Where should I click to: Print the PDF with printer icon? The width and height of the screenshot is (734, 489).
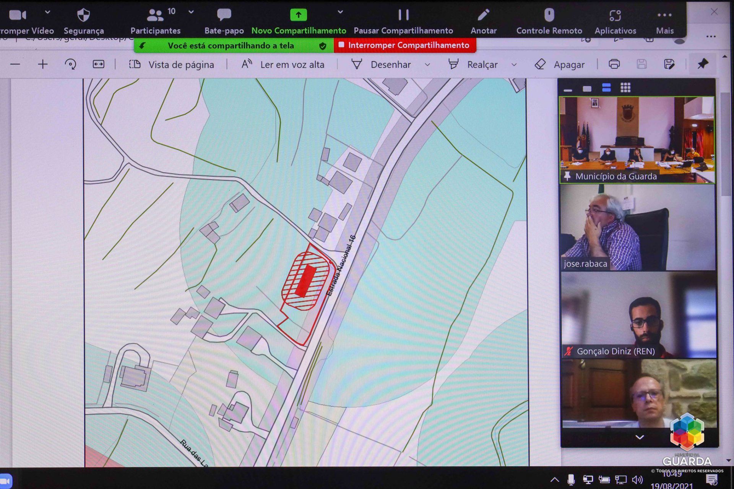pos(614,64)
